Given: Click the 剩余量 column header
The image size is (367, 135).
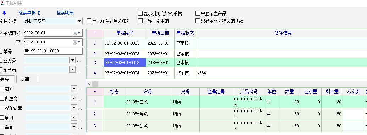Looking at the screenshot, I should pyautogui.click(x=332, y=92).
